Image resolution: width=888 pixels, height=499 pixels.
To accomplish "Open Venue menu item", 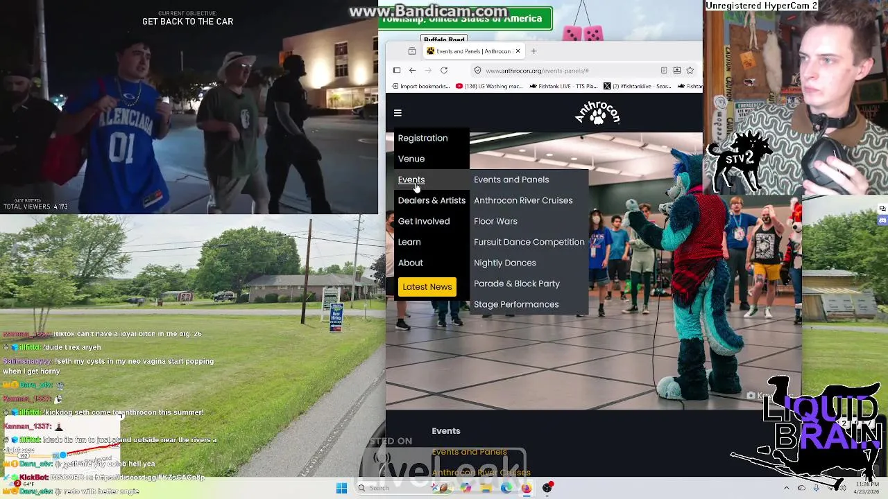I will point(411,159).
